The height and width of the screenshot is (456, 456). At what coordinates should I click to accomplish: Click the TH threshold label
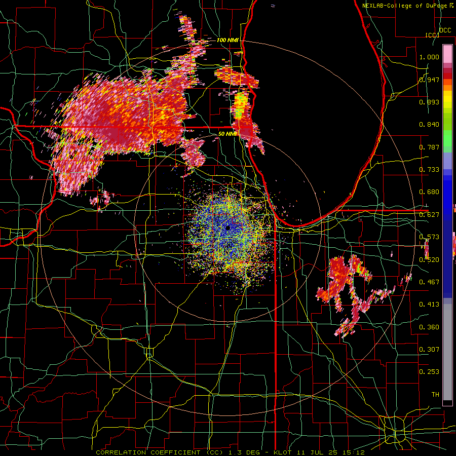coord(435,395)
